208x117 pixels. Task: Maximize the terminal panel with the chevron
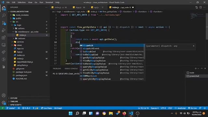point(201,69)
